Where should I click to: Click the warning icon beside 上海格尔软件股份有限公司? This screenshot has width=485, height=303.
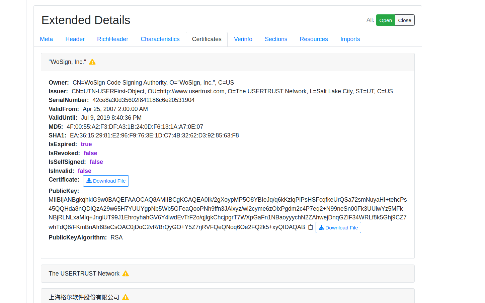tap(126, 297)
